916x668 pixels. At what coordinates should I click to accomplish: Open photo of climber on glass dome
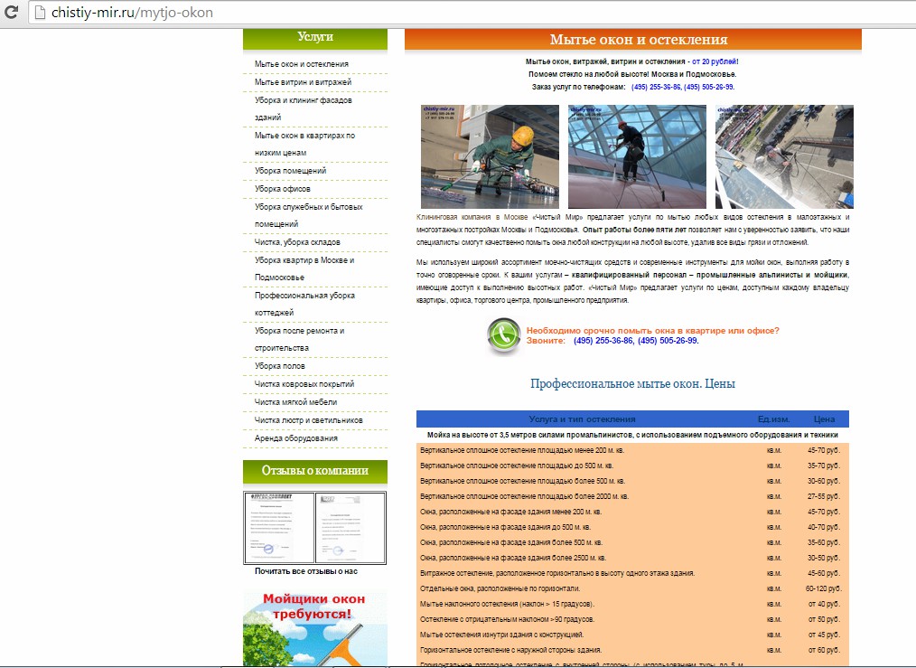click(638, 156)
